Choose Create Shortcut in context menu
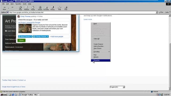 click(100, 44)
